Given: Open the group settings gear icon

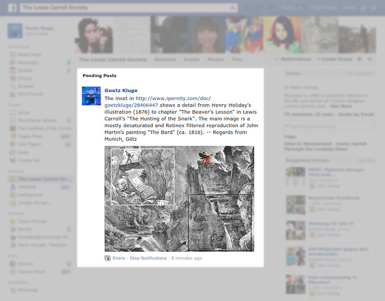Looking at the screenshot, I should click(359, 59).
